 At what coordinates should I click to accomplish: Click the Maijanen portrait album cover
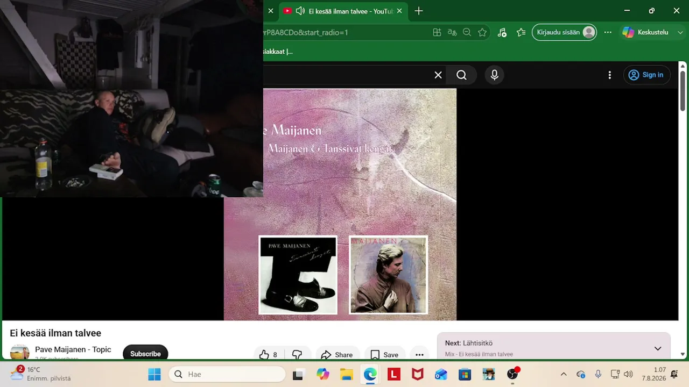(388, 275)
